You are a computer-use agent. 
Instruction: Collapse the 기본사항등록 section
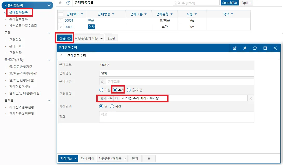[49, 5]
